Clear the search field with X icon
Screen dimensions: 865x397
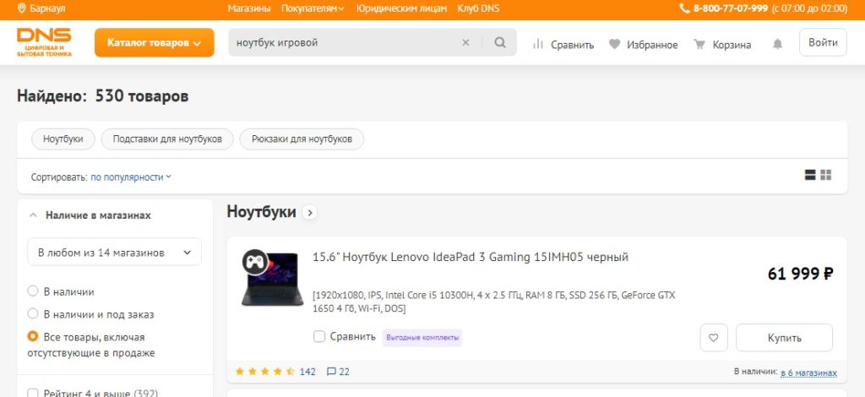coord(465,43)
